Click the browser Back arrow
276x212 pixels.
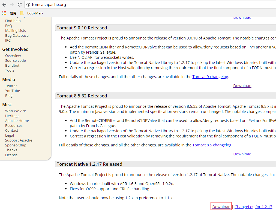click(4, 5)
